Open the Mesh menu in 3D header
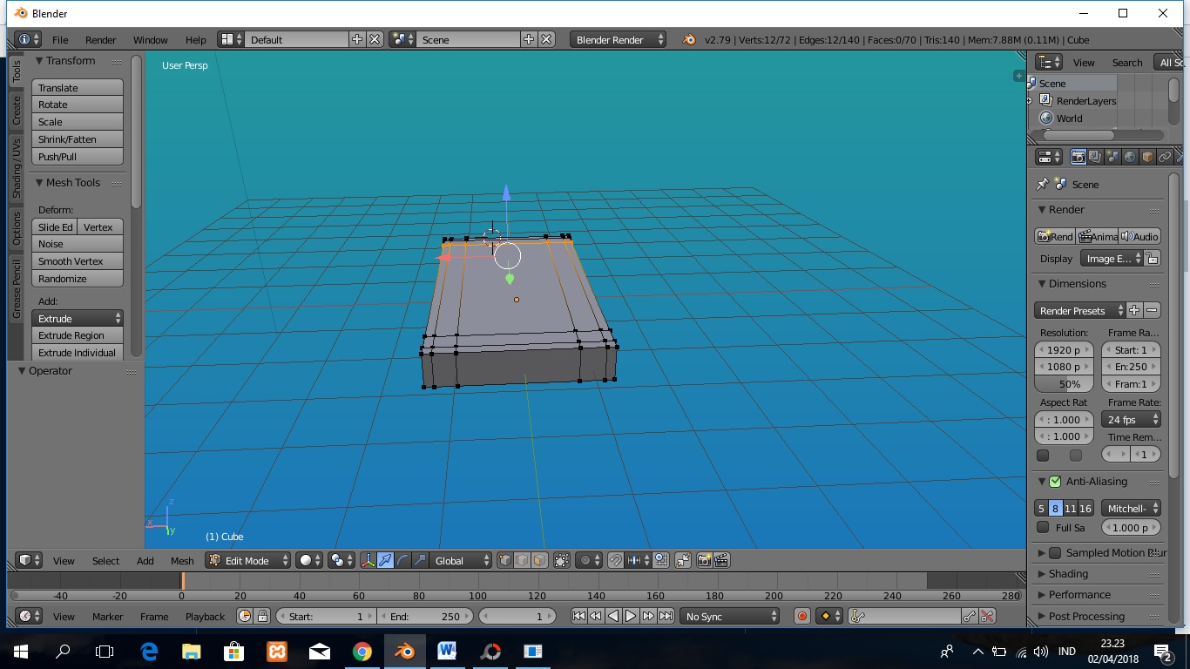The width and height of the screenshot is (1190, 669). coord(182,561)
